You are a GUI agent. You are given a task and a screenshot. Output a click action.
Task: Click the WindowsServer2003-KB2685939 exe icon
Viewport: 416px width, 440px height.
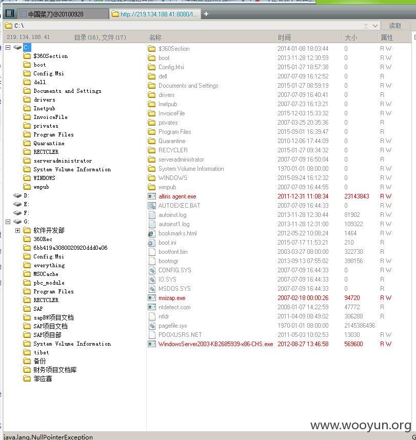tap(152, 344)
